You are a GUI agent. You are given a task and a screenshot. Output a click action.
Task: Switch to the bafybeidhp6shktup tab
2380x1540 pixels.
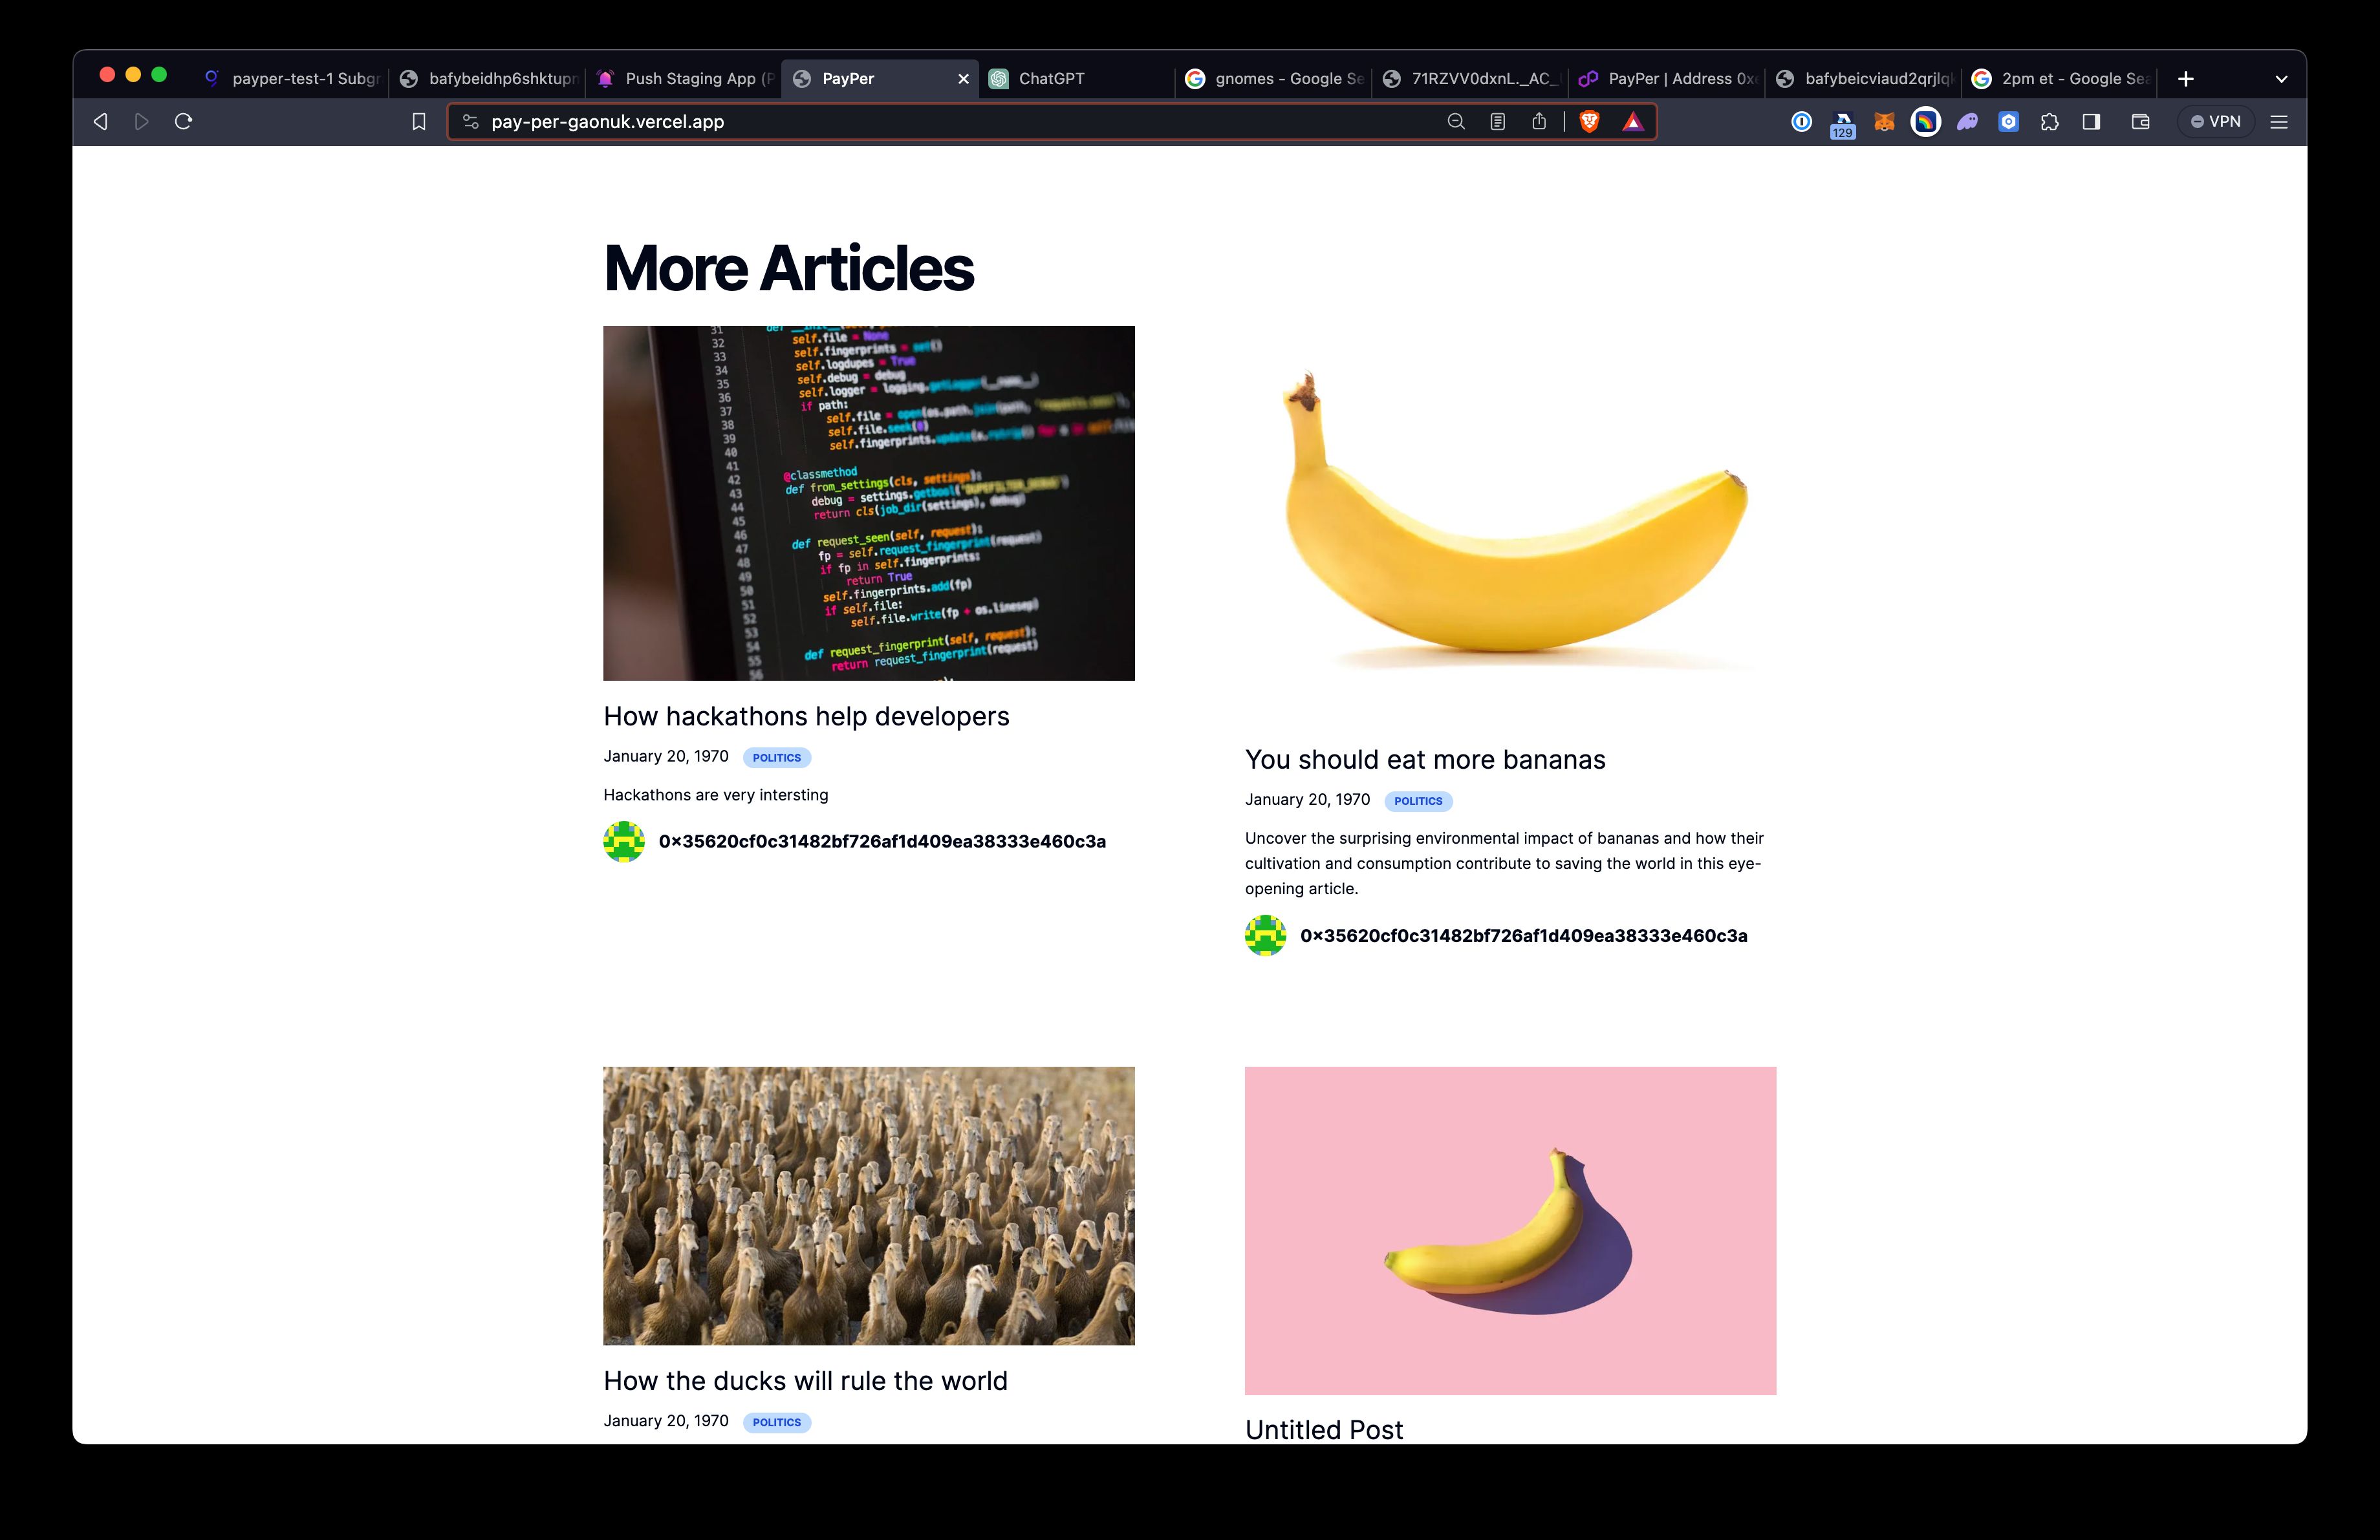click(x=489, y=79)
